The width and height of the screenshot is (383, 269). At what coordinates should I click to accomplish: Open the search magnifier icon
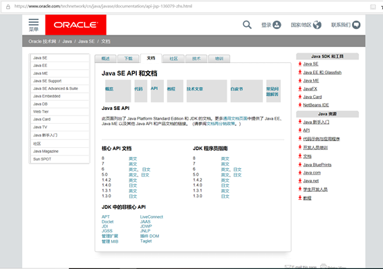click(247, 25)
